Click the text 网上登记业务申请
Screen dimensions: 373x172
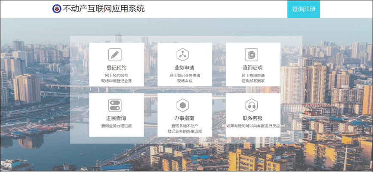(x=185, y=75)
